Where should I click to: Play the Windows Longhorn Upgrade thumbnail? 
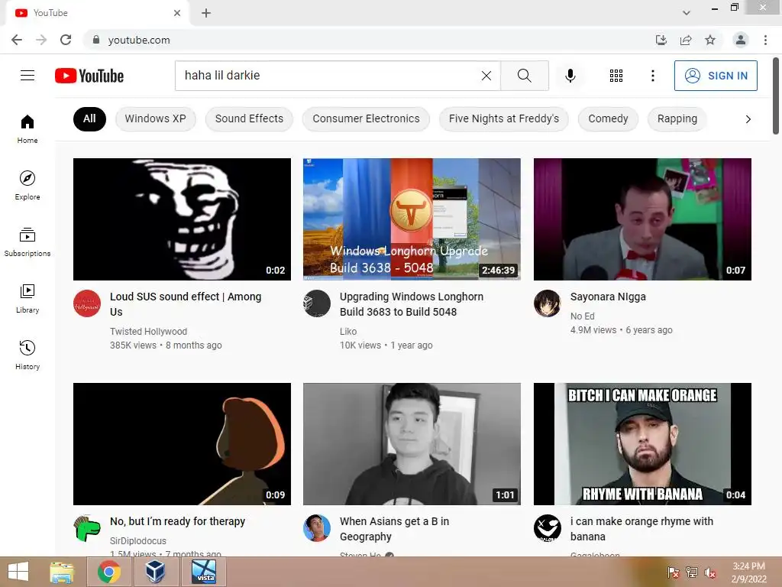coord(412,219)
